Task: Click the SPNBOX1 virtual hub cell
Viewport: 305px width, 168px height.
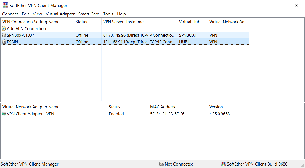Action: [x=188, y=35]
